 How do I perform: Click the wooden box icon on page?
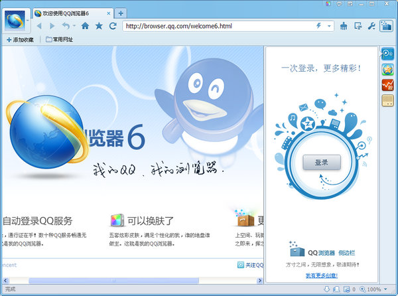(x=245, y=220)
